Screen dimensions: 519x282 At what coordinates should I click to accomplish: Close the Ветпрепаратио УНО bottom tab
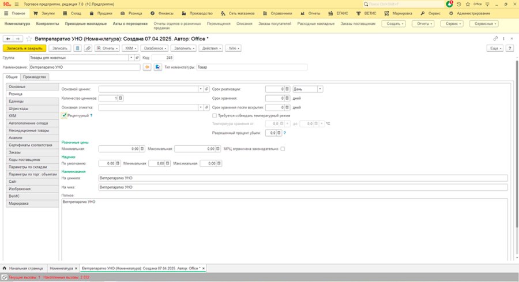pyautogui.click(x=204, y=268)
